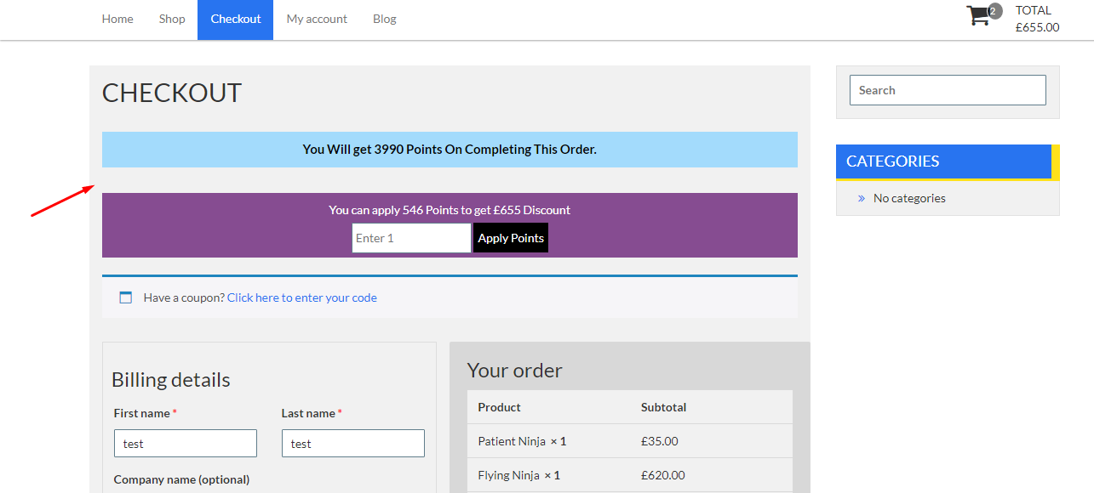Click the Patient Ninja × 1 row
This screenshot has height=493, width=1094.
pos(630,441)
